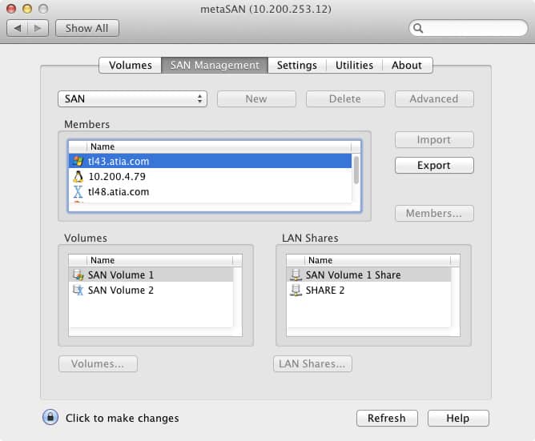Select SAN Volume 1 Share row
Screen dimensions: 535x441
click(369, 275)
